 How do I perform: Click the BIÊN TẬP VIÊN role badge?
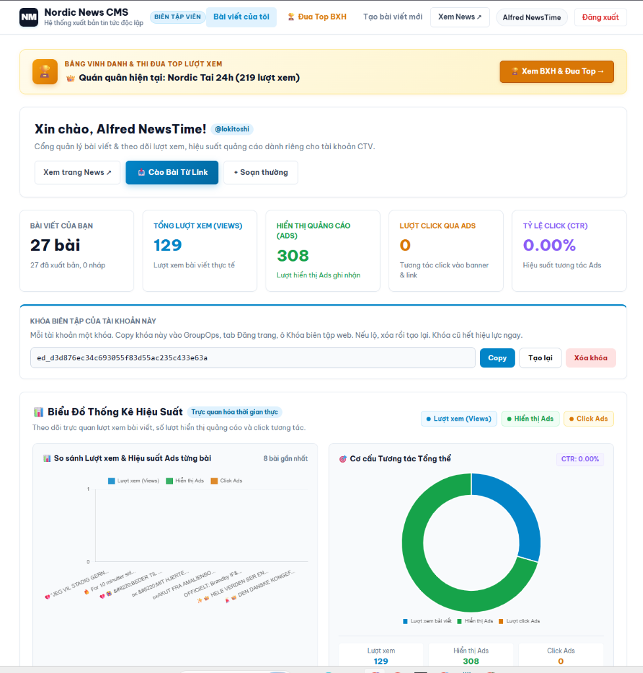[178, 17]
